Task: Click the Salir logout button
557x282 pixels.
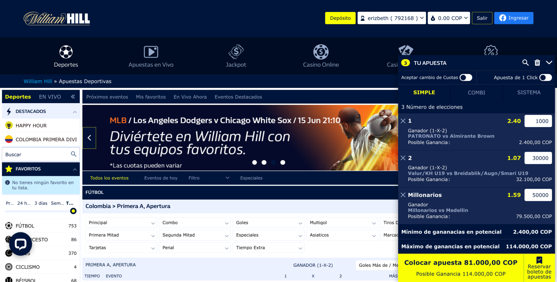Action: pos(482,18)
